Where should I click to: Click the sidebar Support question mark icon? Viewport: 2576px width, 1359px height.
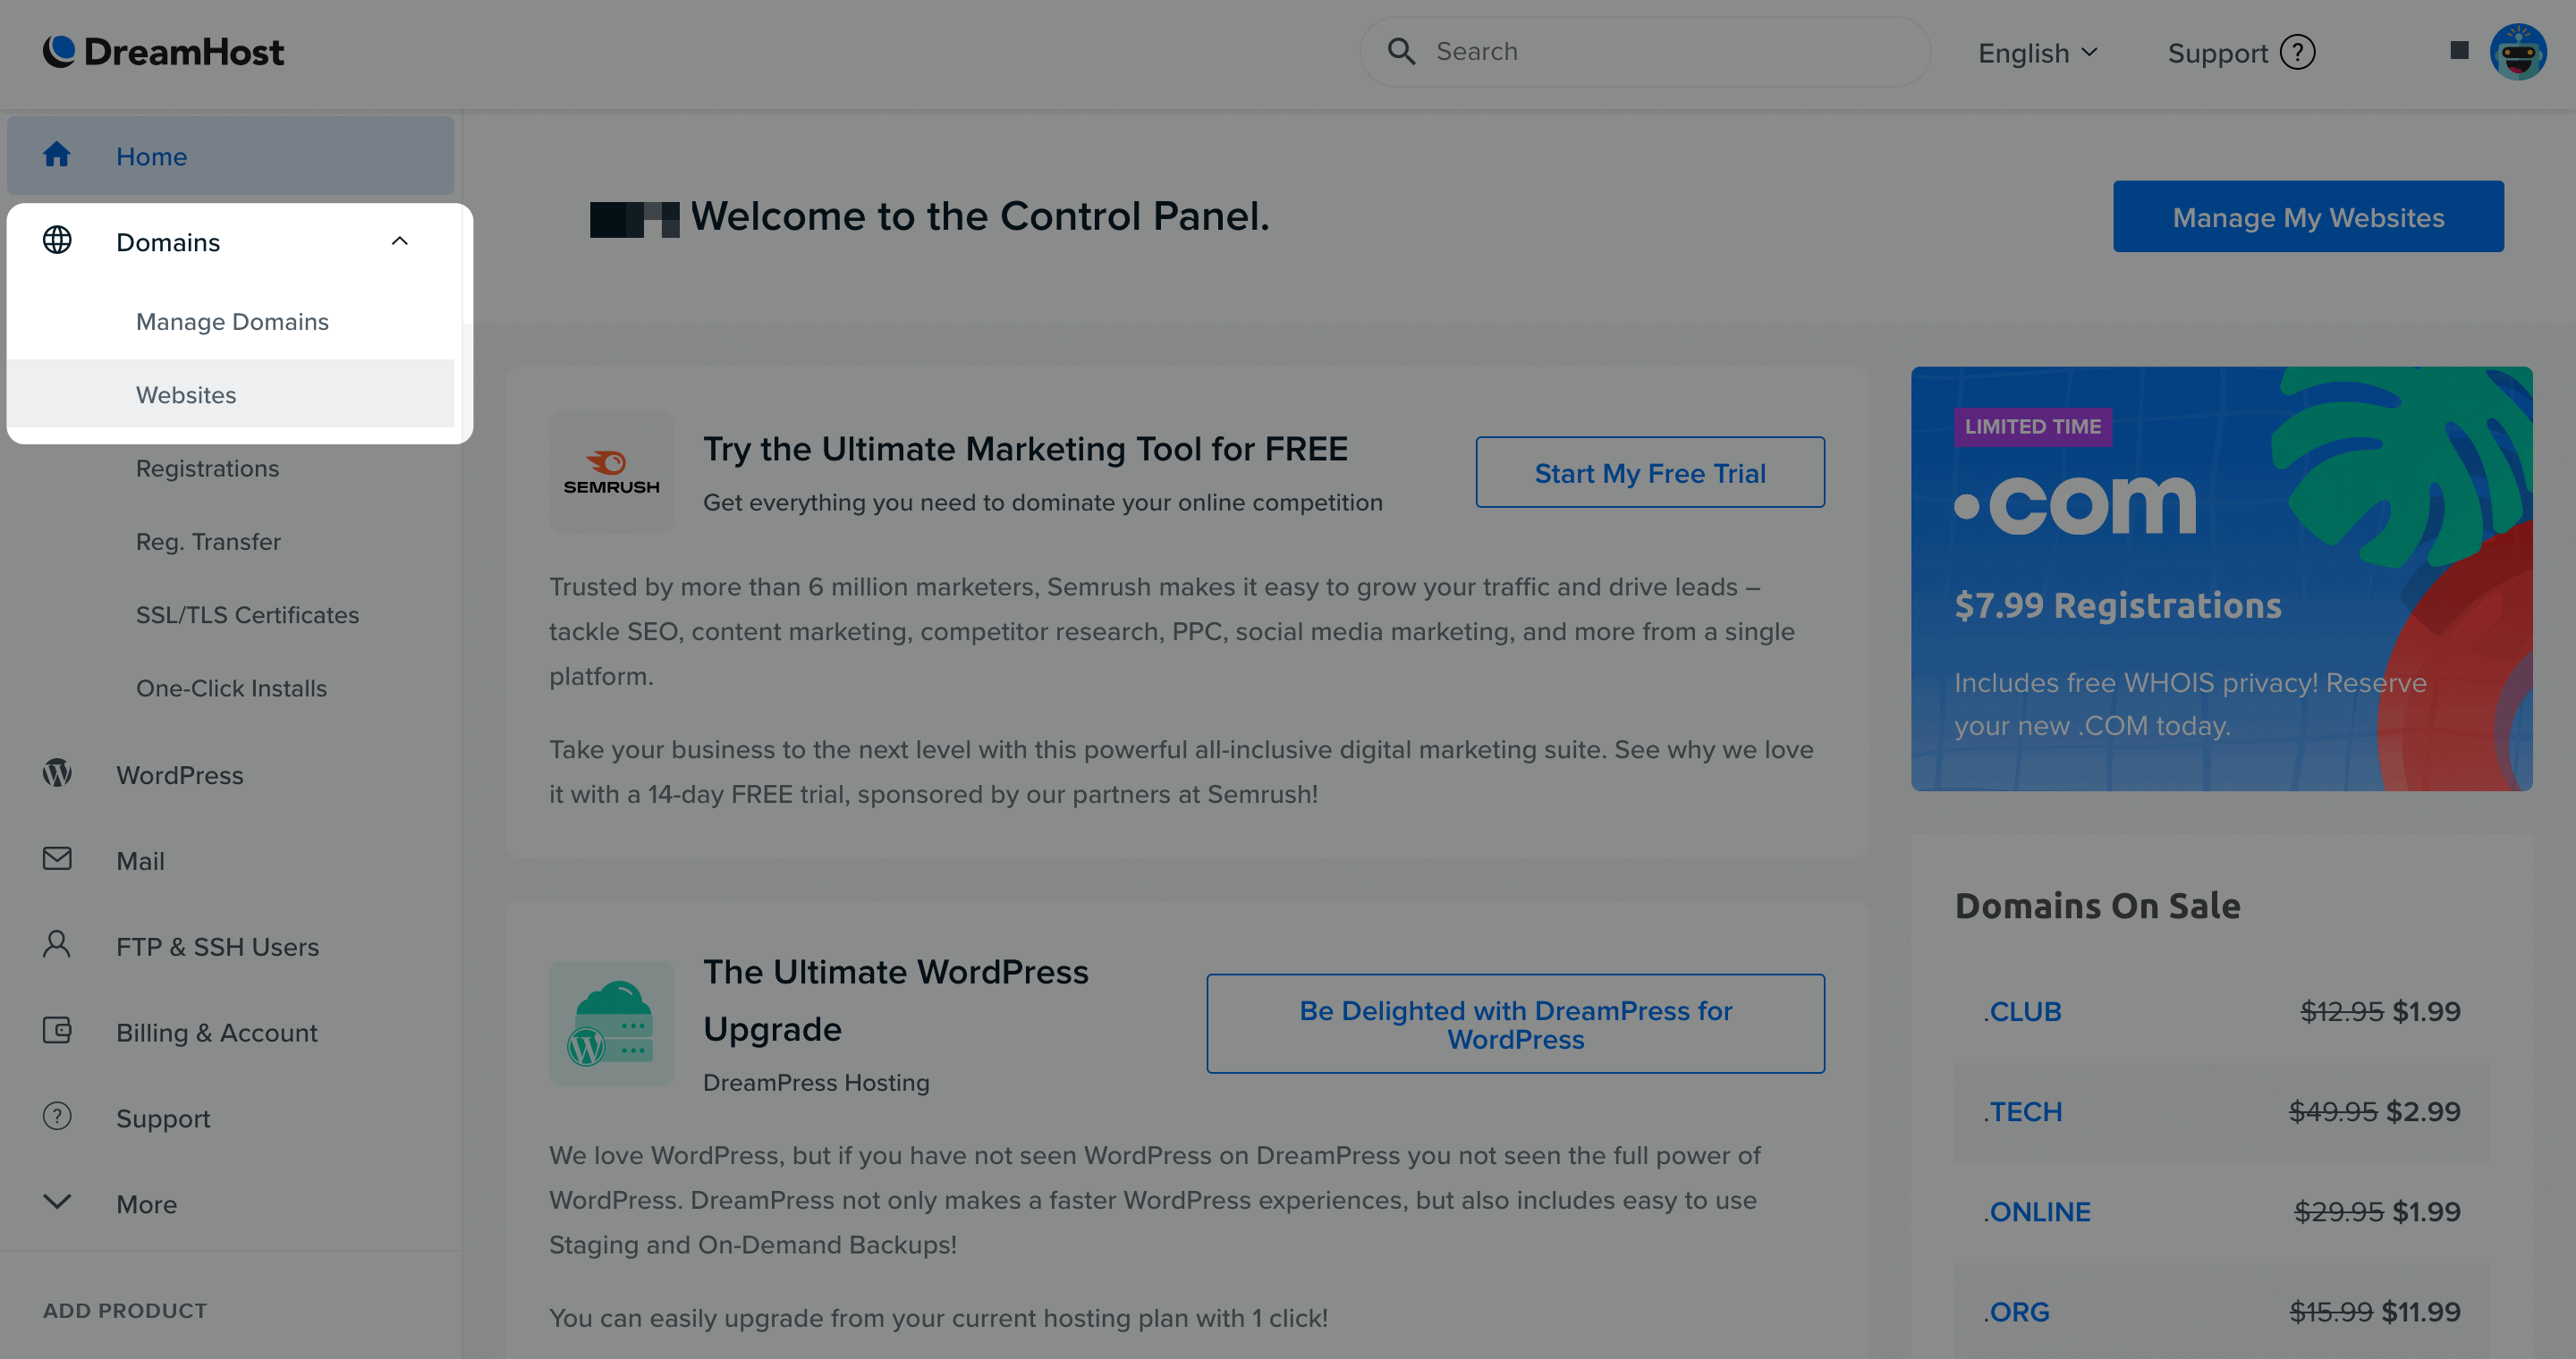pos(57,1116)
